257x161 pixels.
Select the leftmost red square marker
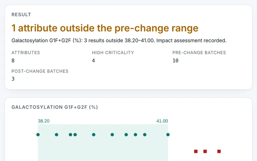196,151
